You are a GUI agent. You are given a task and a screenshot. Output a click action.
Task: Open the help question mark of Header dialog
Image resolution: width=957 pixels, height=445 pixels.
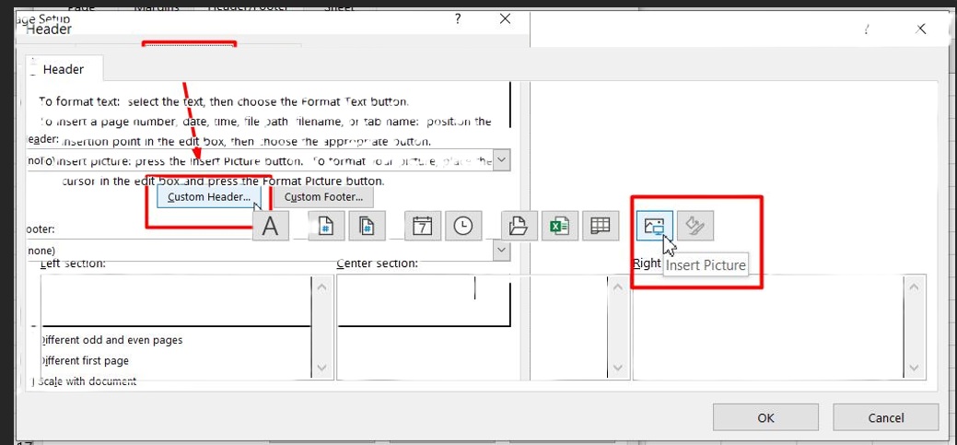tap(866, 29)
